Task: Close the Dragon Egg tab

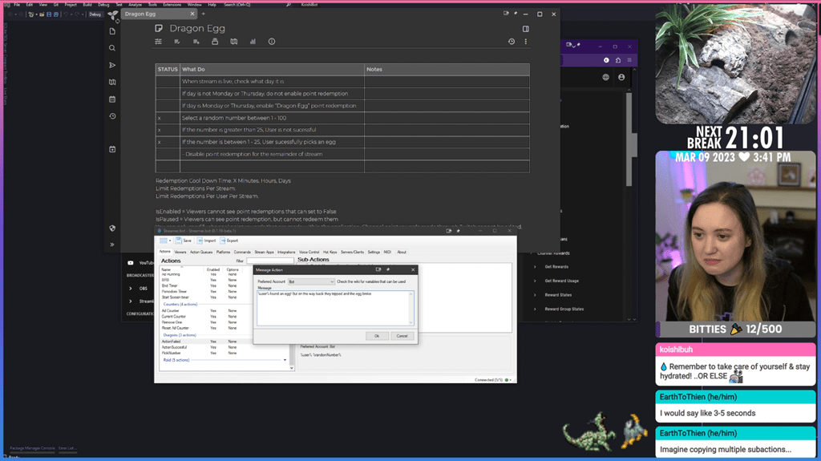Action: [192, 14]
